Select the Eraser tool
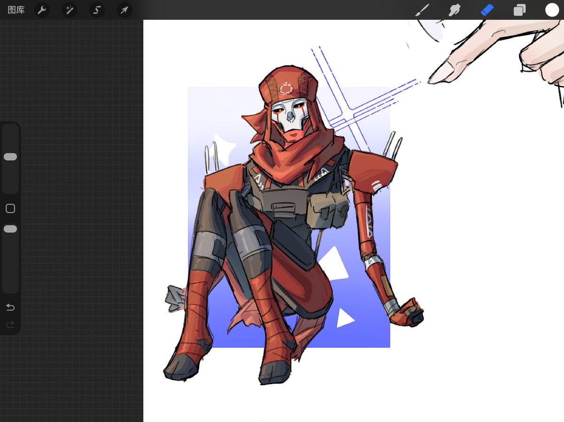This screenshot has height=422, width=564. [x=487, y=10]
